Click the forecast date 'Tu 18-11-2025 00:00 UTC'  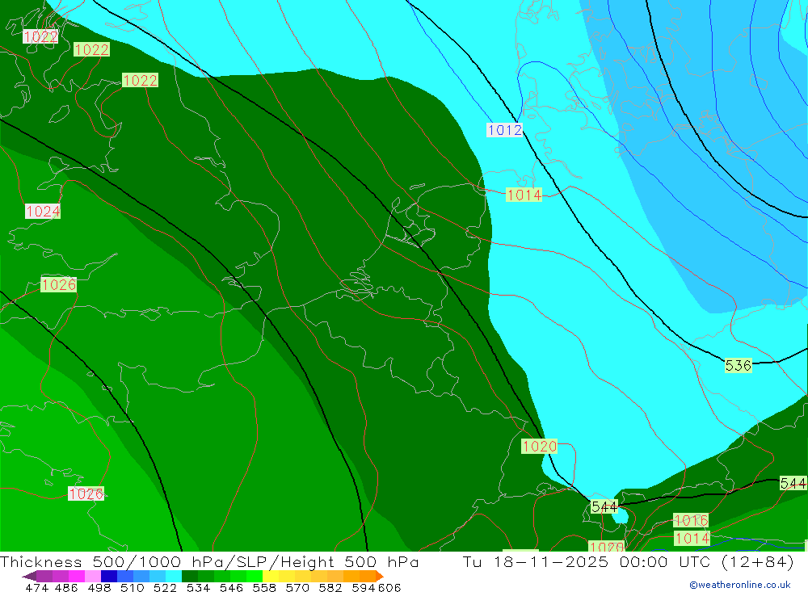point(588,561)
